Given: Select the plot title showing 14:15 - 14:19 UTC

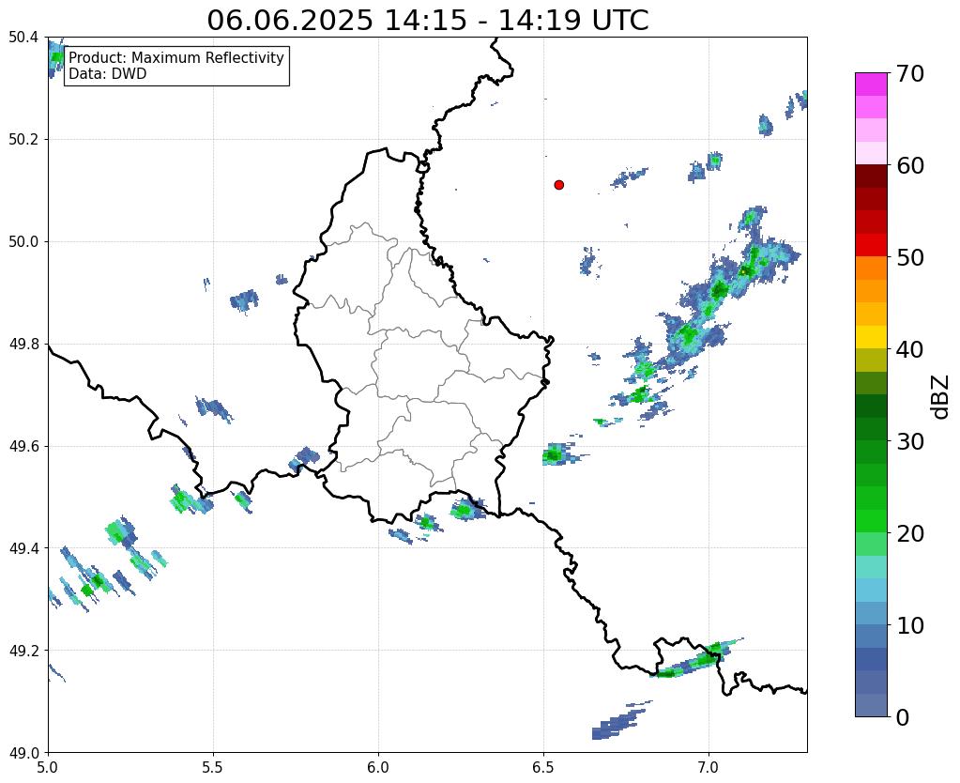Looking at the screenshot, I should (427, 21).
